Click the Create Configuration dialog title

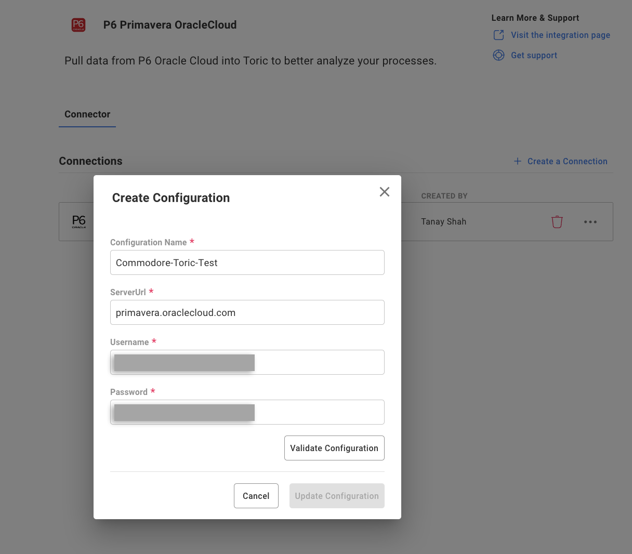pyautogui.click(x=171, y=198)
